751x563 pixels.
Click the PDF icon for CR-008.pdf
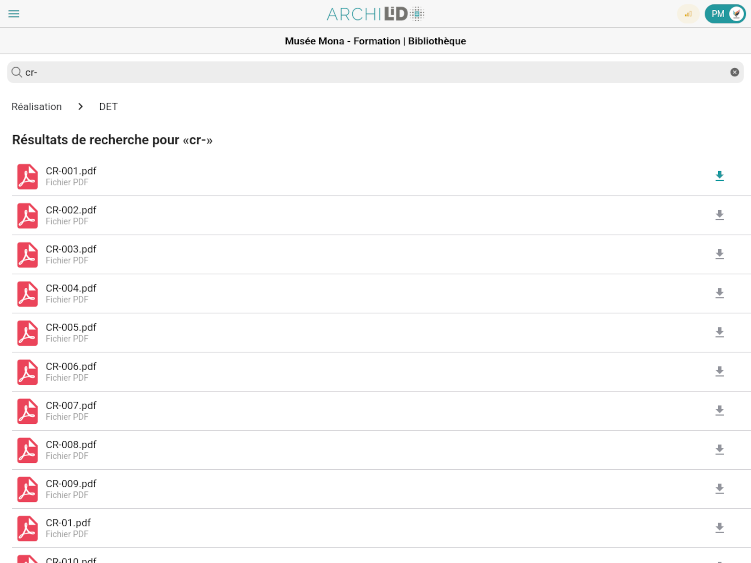click(27, 450)
